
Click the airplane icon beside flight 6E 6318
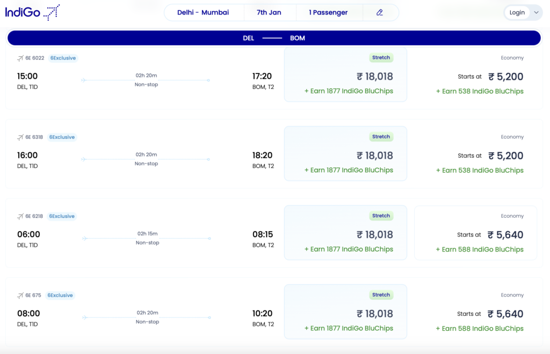pyautogui.click(x=21, y=137)
